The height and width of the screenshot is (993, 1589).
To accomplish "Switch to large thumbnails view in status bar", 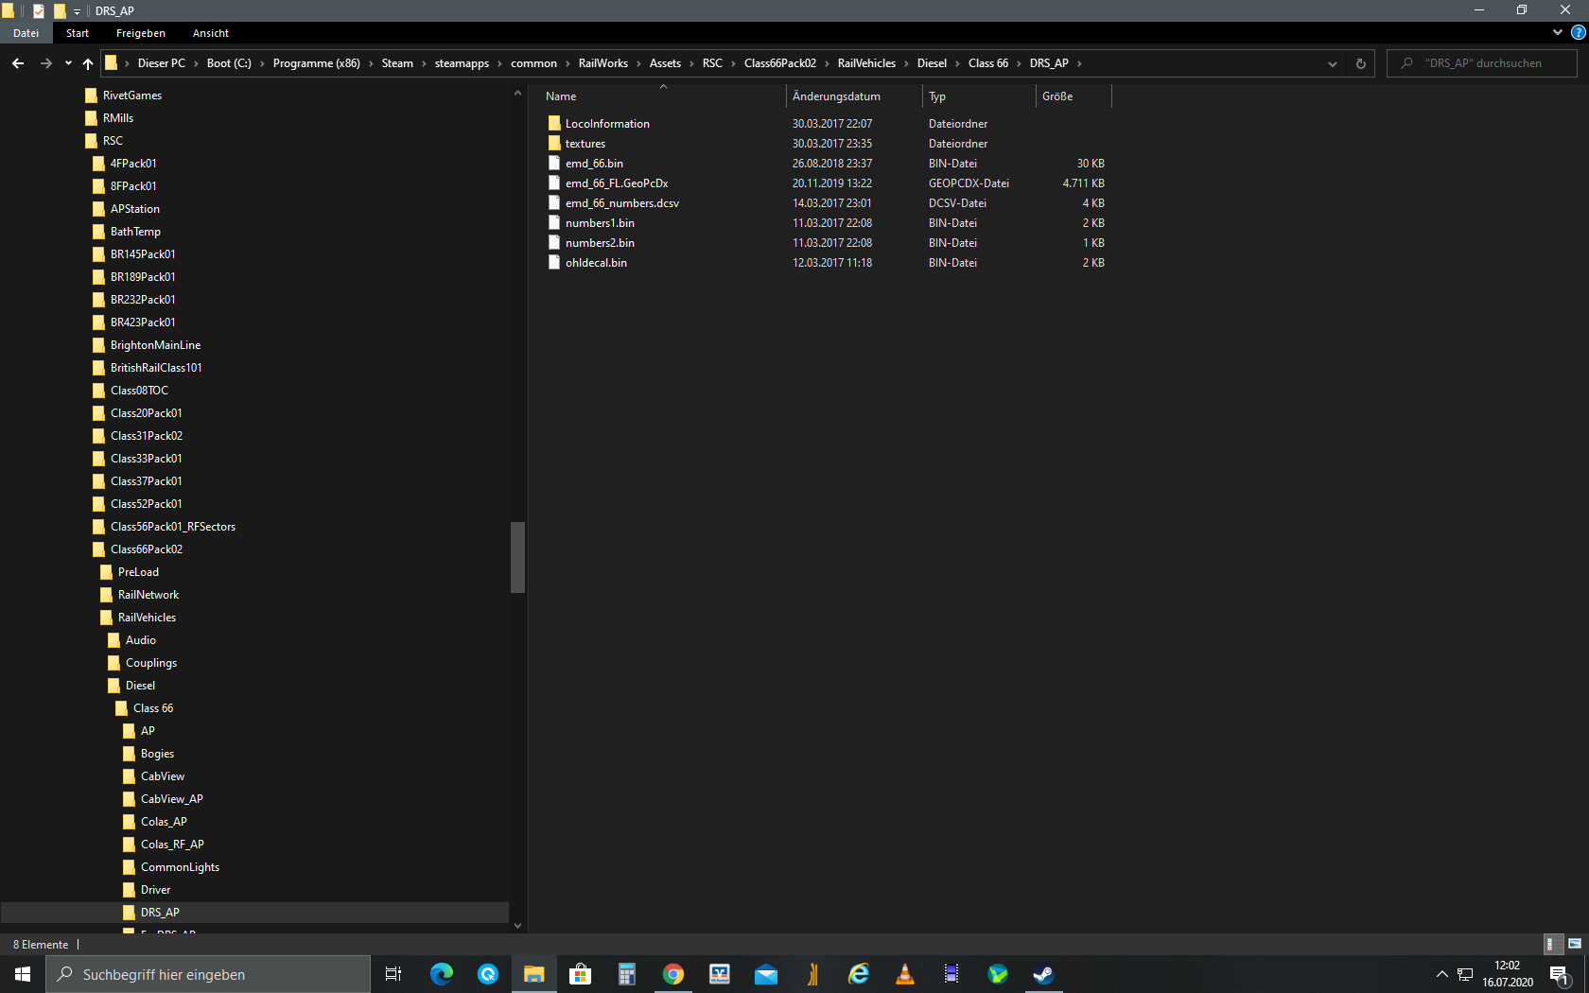I will 1575,944.
